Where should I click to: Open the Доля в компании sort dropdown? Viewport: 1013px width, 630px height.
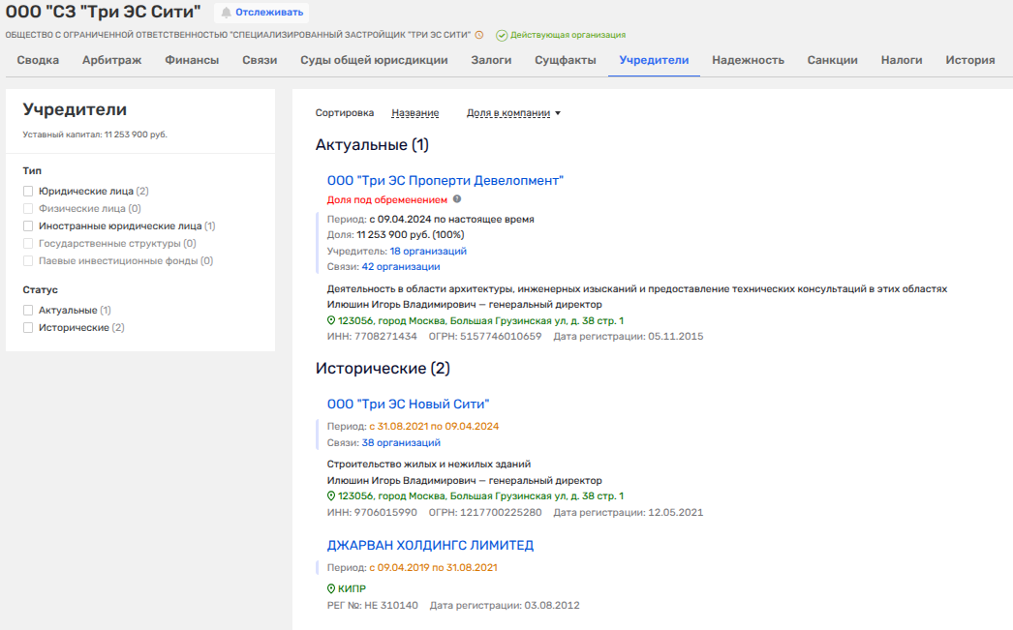point(513,113)
